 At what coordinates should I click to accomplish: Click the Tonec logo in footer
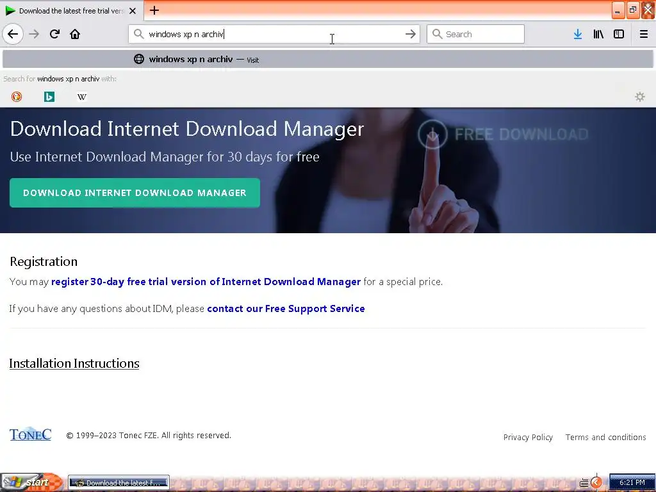point(31,434)
